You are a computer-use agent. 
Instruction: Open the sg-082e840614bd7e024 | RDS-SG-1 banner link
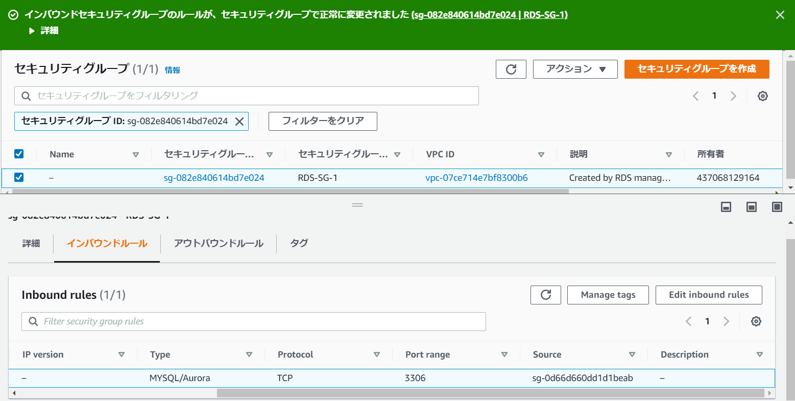pyautogui.click(x=490, y=15)
